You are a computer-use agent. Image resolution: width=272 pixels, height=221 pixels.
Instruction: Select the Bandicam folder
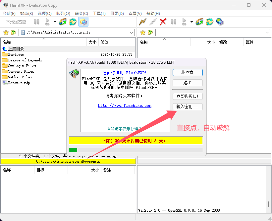pos(16,54)
